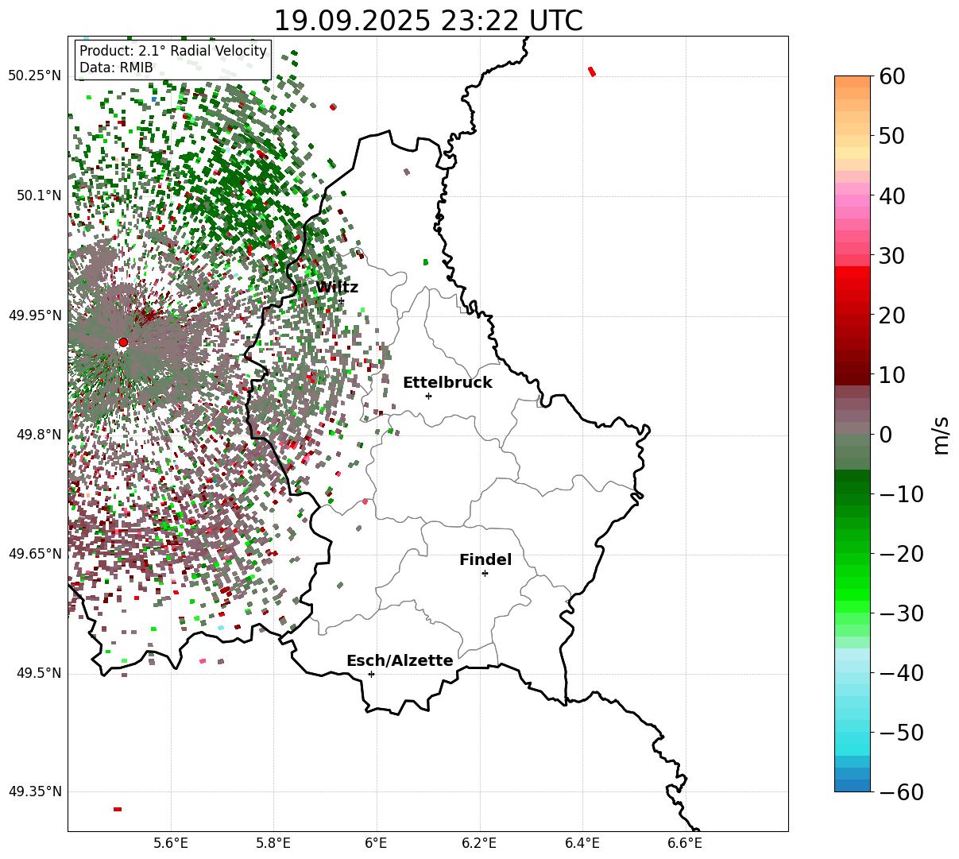
Task: Click the 49.95°N latitude tick label
Action: pyautogui.click(x=34, y=315)
